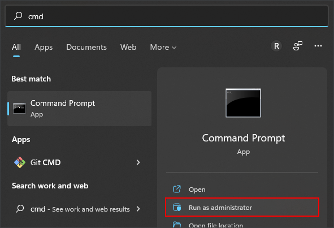The height and width of the screenshot is (228, 334).
Task: Expand Git CMD options with chevron arrow
Action: click(x=138, y=162)
